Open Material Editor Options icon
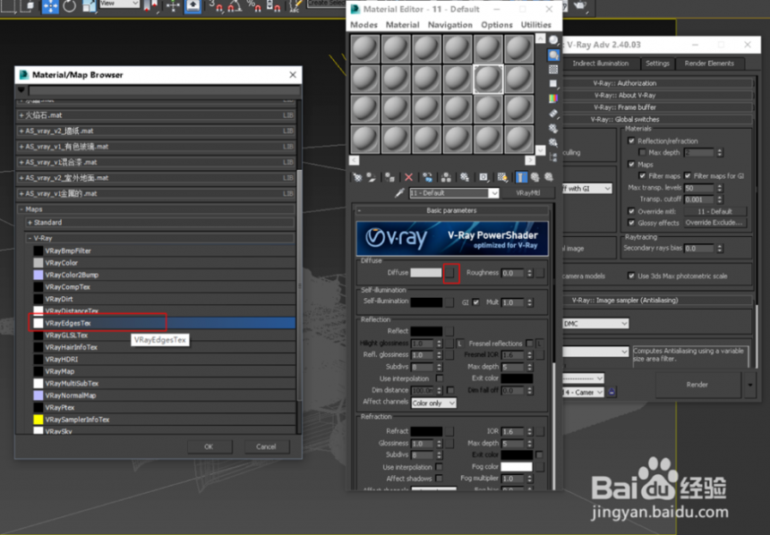The height and width of the screenshot is (535, 770). (553, 128)
